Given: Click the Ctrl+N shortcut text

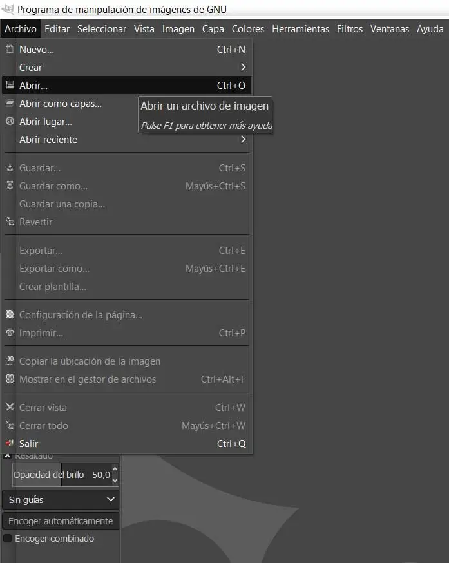Looking at the screenshot, I should (231, 49).
